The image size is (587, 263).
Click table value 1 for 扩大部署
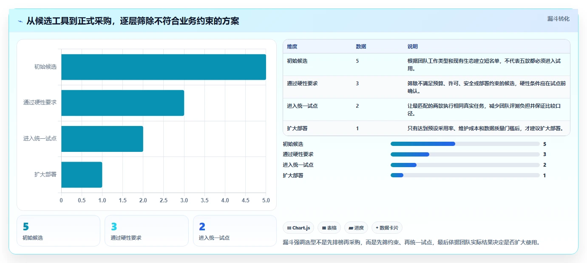tap(357, 128)
